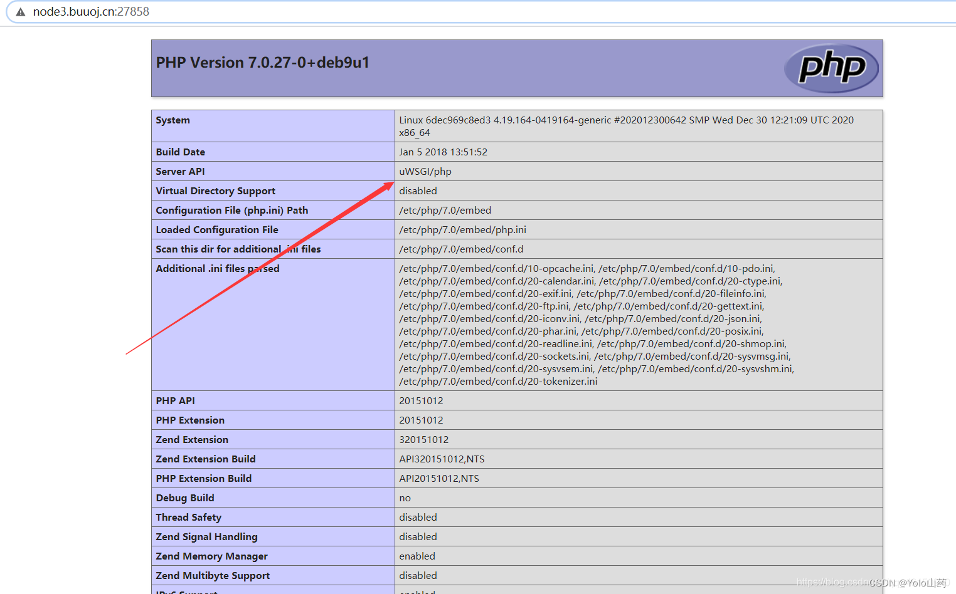Click the PHP API label
Viewport: 956px width, 594px height.
(x=176, y=401)
